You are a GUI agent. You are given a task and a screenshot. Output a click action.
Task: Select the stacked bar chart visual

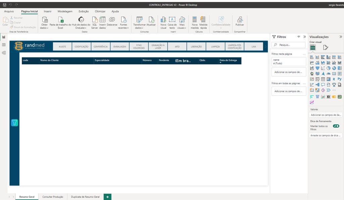click(312, 57)
